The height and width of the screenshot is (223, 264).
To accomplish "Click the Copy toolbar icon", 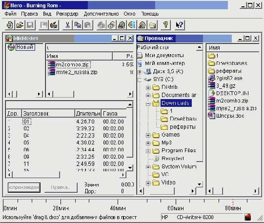I will click(x=78, y=25).
